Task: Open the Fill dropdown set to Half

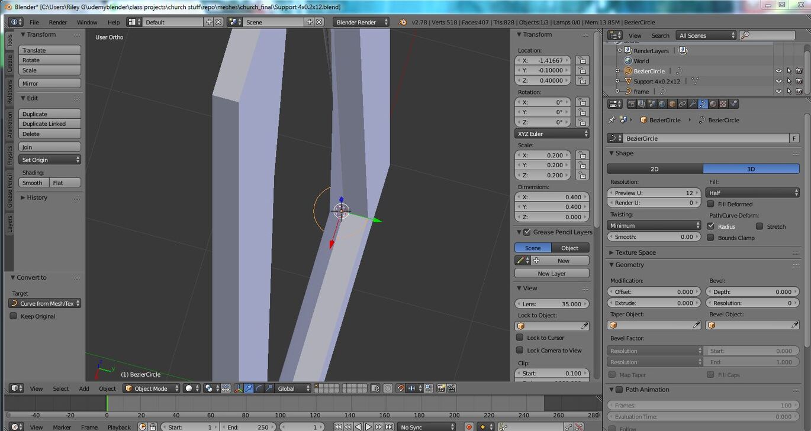Action: pos(752,193)
